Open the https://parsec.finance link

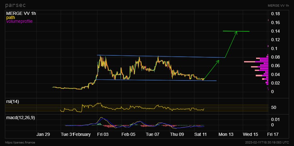point(20,143)
